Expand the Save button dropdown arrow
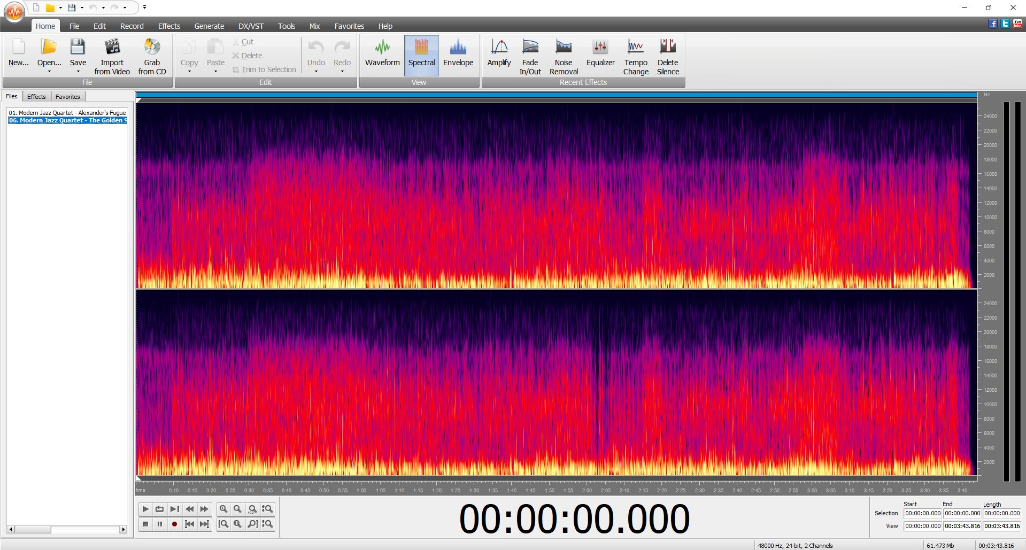This screenshot has height=550, width=1026. tap(78, 71)
